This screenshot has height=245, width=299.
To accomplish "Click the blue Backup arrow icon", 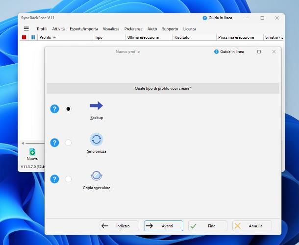I will tap(96, 105).
